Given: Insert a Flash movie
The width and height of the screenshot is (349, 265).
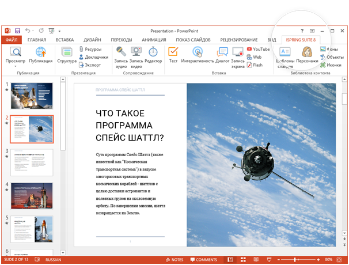Looking at the screenshot, I should tap(255, 65).
